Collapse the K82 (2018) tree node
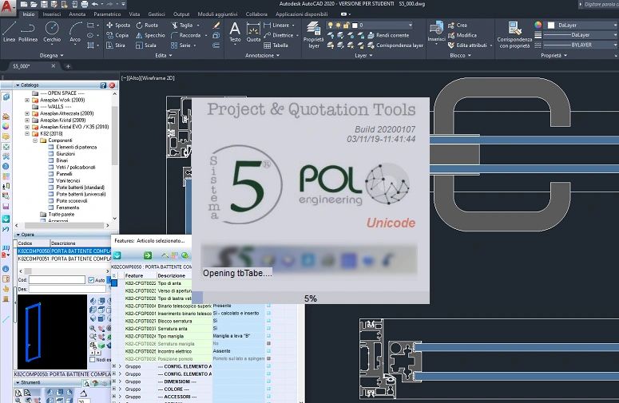 [x=27, y=133]
